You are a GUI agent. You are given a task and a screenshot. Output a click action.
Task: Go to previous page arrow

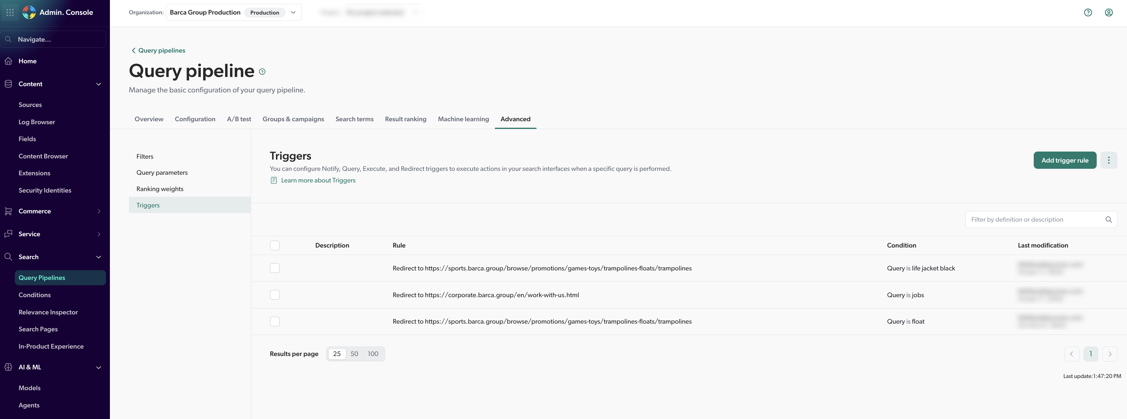[1071, 354]
